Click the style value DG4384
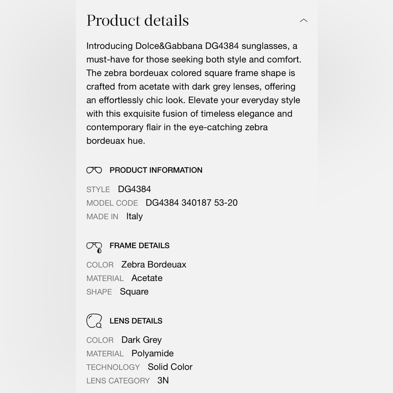 [x=134, y=189]
